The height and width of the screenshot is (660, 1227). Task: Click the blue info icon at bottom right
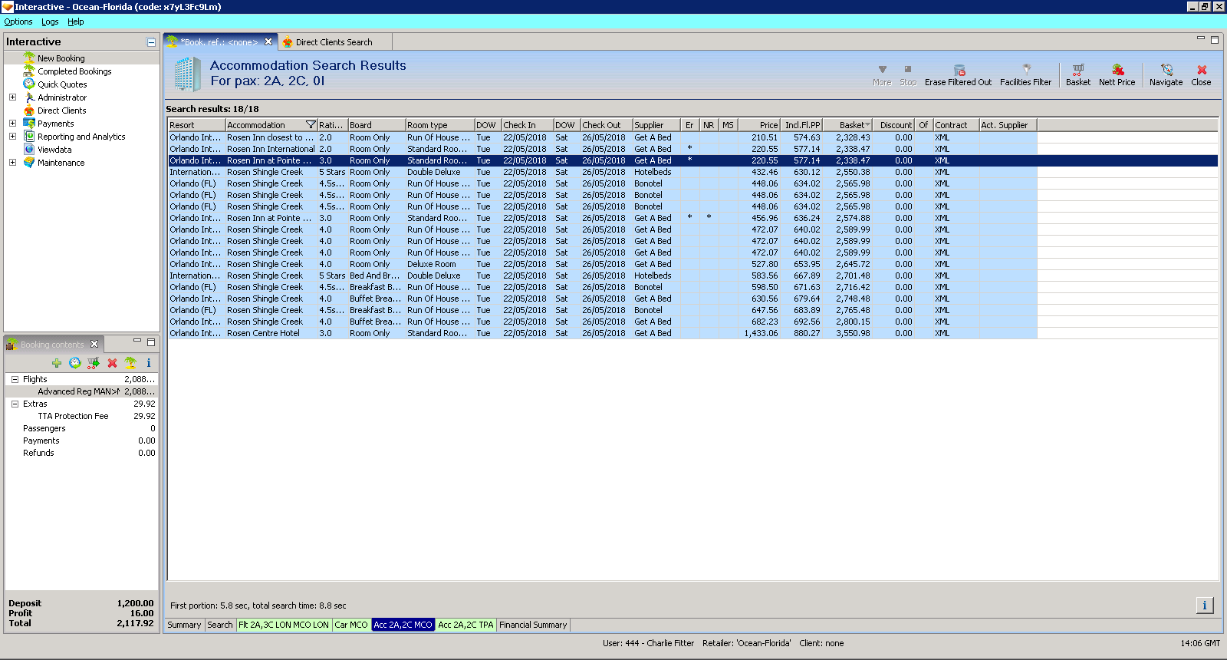click(1204, 606)
